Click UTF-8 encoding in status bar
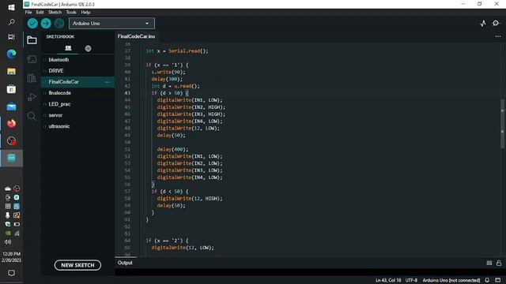The image size is (506, 284). click(411, 280)
